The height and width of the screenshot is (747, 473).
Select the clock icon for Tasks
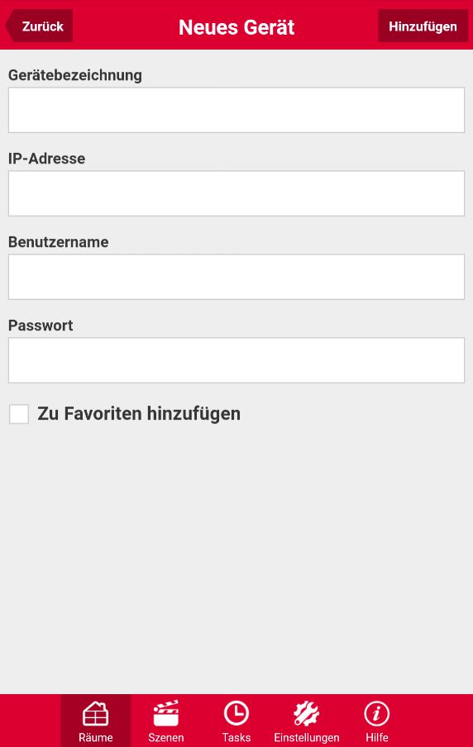point(236,714)
